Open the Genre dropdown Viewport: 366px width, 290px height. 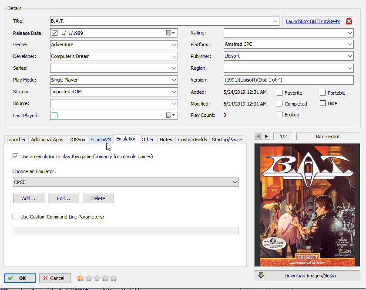click(x=174, y=44)
